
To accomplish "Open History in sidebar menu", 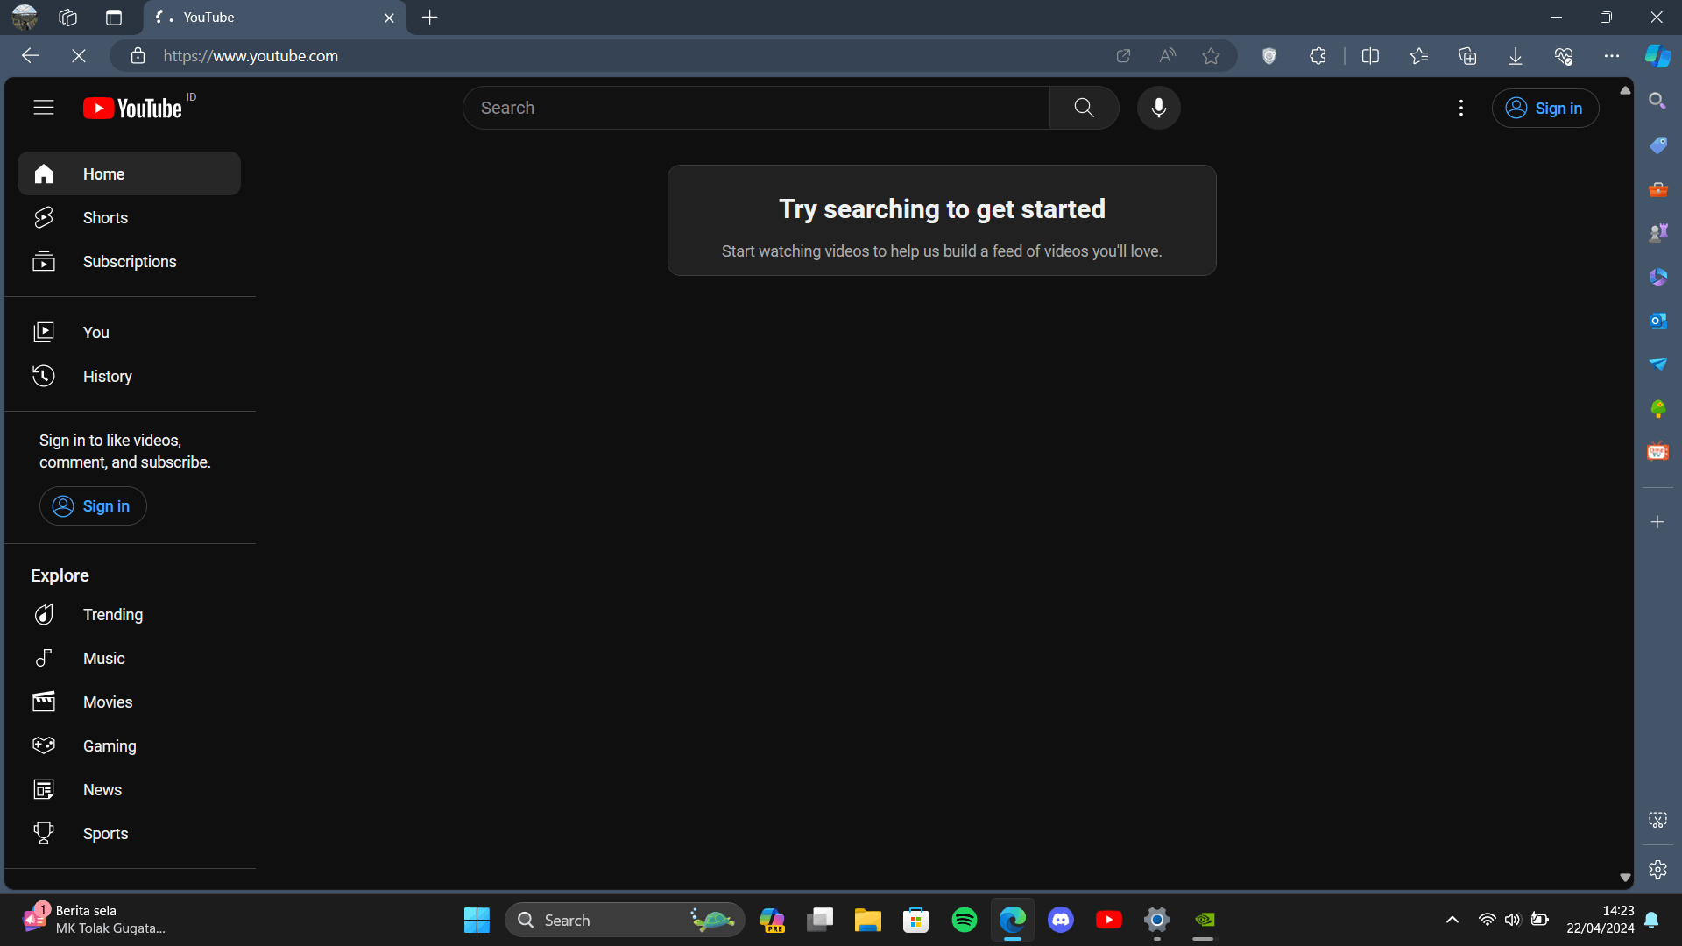I will 107,377.
